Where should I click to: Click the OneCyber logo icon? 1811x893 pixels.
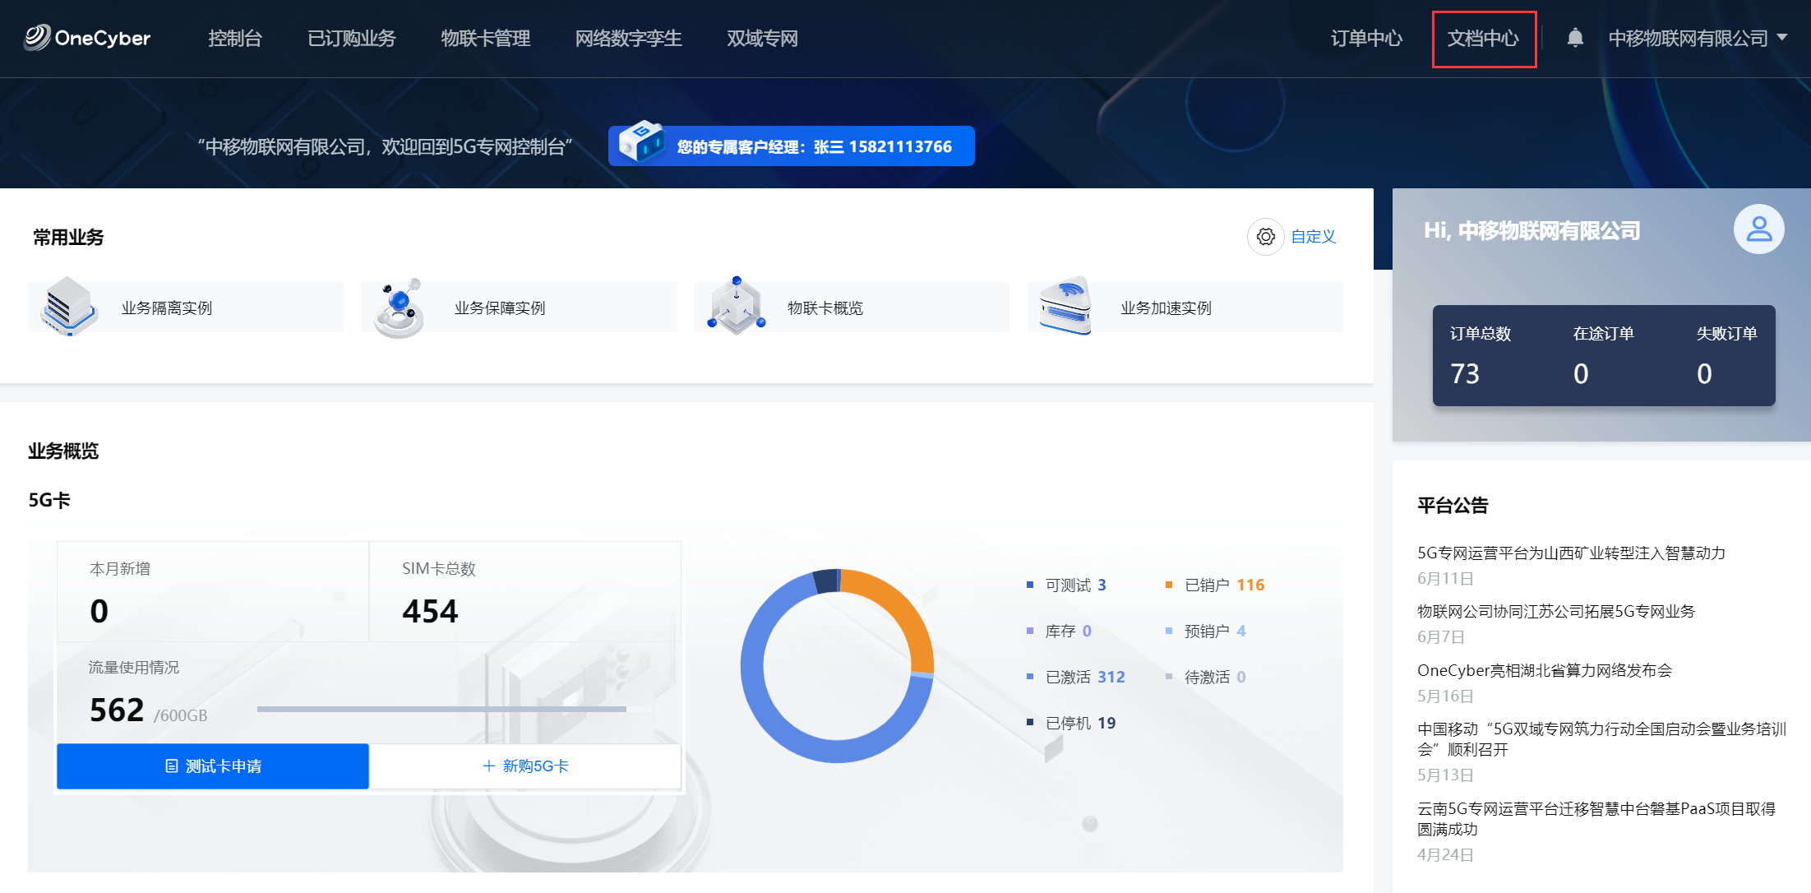click(x=37, y=37)
